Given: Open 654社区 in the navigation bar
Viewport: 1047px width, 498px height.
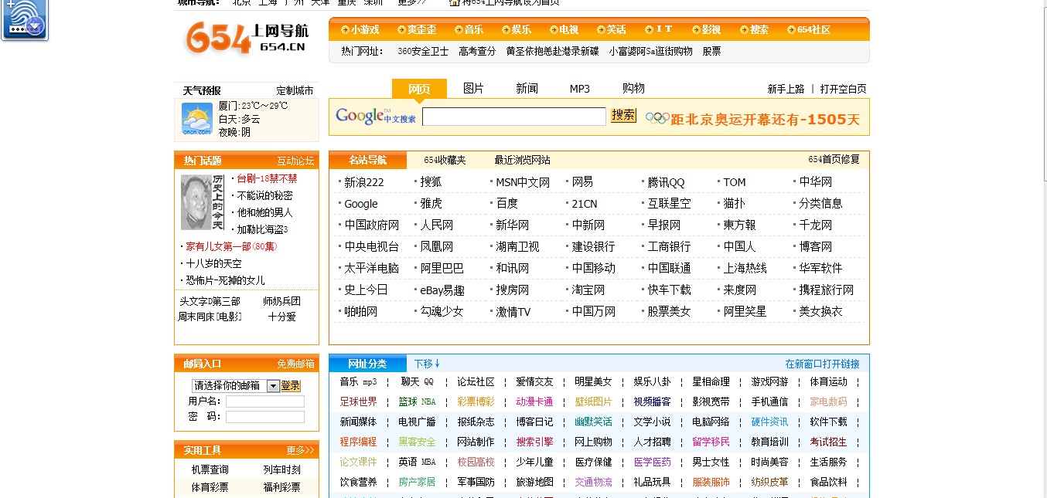Looking at the screenshot, I should point(809,29).
